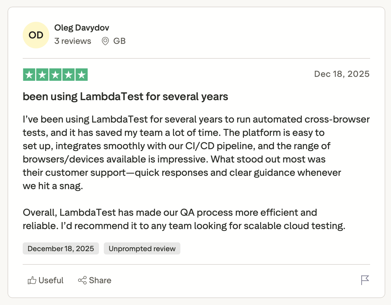This screenshot has width=391, height=305.
Task: Click the Share network icon
Action: (x=82, y=280)
